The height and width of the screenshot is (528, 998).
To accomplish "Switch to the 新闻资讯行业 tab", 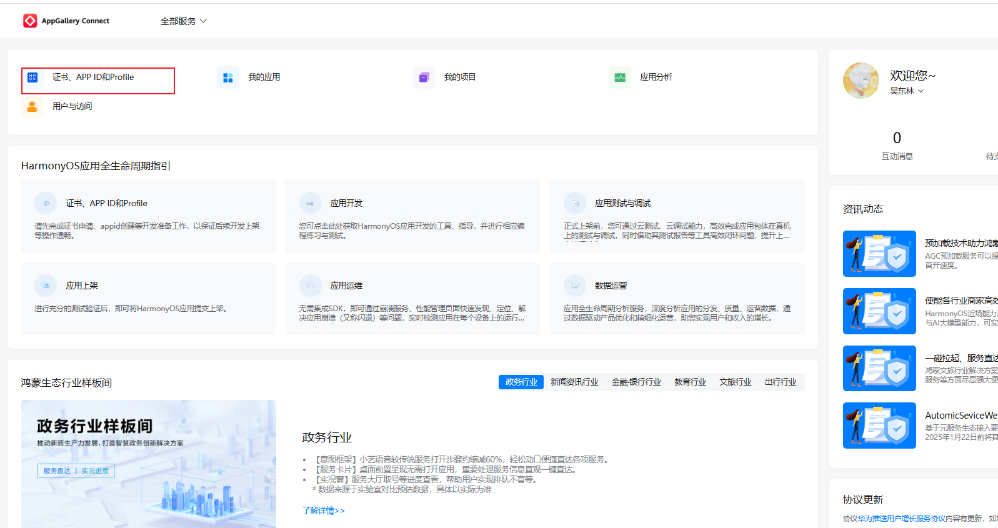I will point(574,382).
